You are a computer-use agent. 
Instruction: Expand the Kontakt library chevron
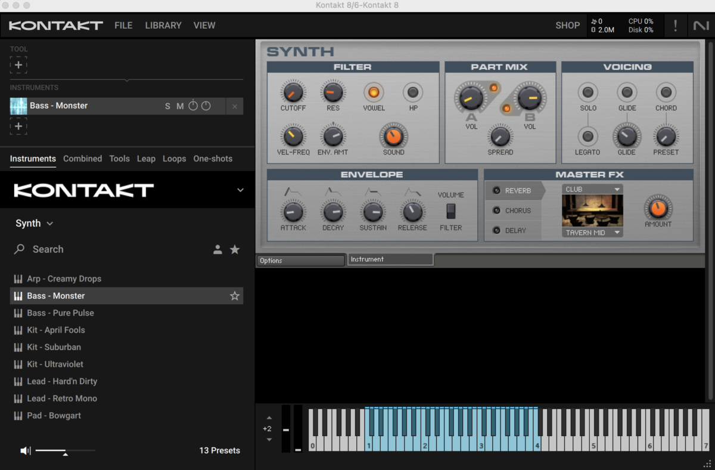coord(240,190)
